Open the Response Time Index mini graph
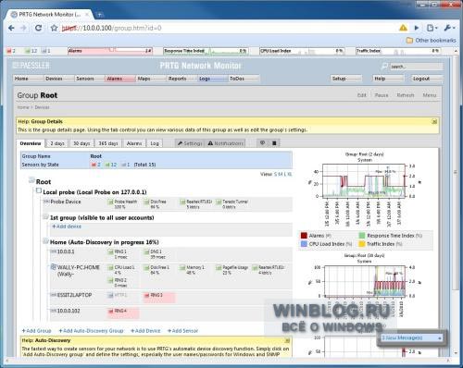This screenshot has height=368, width=463. (206, 51)
